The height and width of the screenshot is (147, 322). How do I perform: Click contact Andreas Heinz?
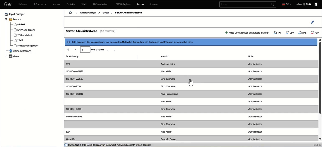[168, 64]
